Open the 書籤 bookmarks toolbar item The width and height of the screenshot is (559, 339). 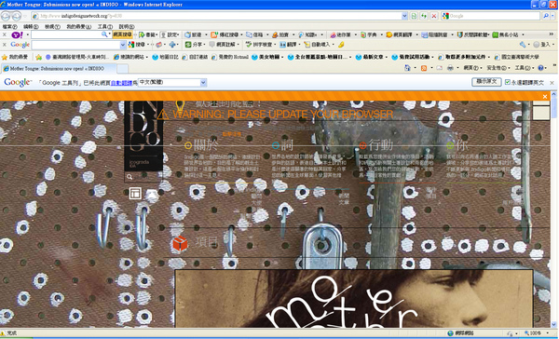point(148,35)
